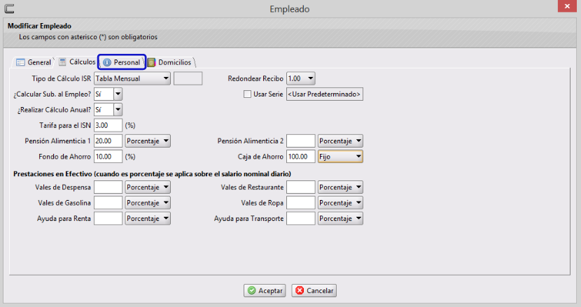Viewport: 581px width, 307px height.
Task: Close the Empleado window
Action: [x=567, y=6]
